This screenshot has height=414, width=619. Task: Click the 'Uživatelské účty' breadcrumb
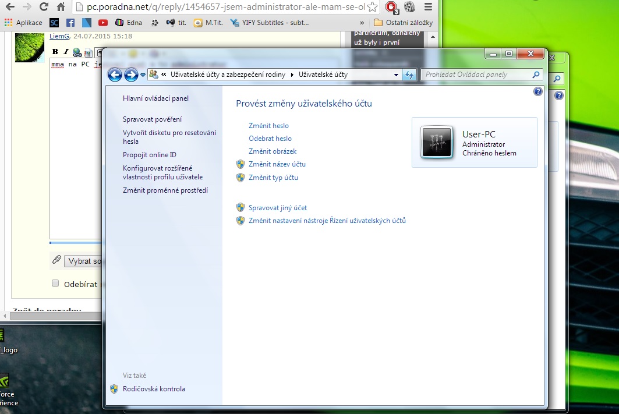pyautogui.click(x=323, y=75)
